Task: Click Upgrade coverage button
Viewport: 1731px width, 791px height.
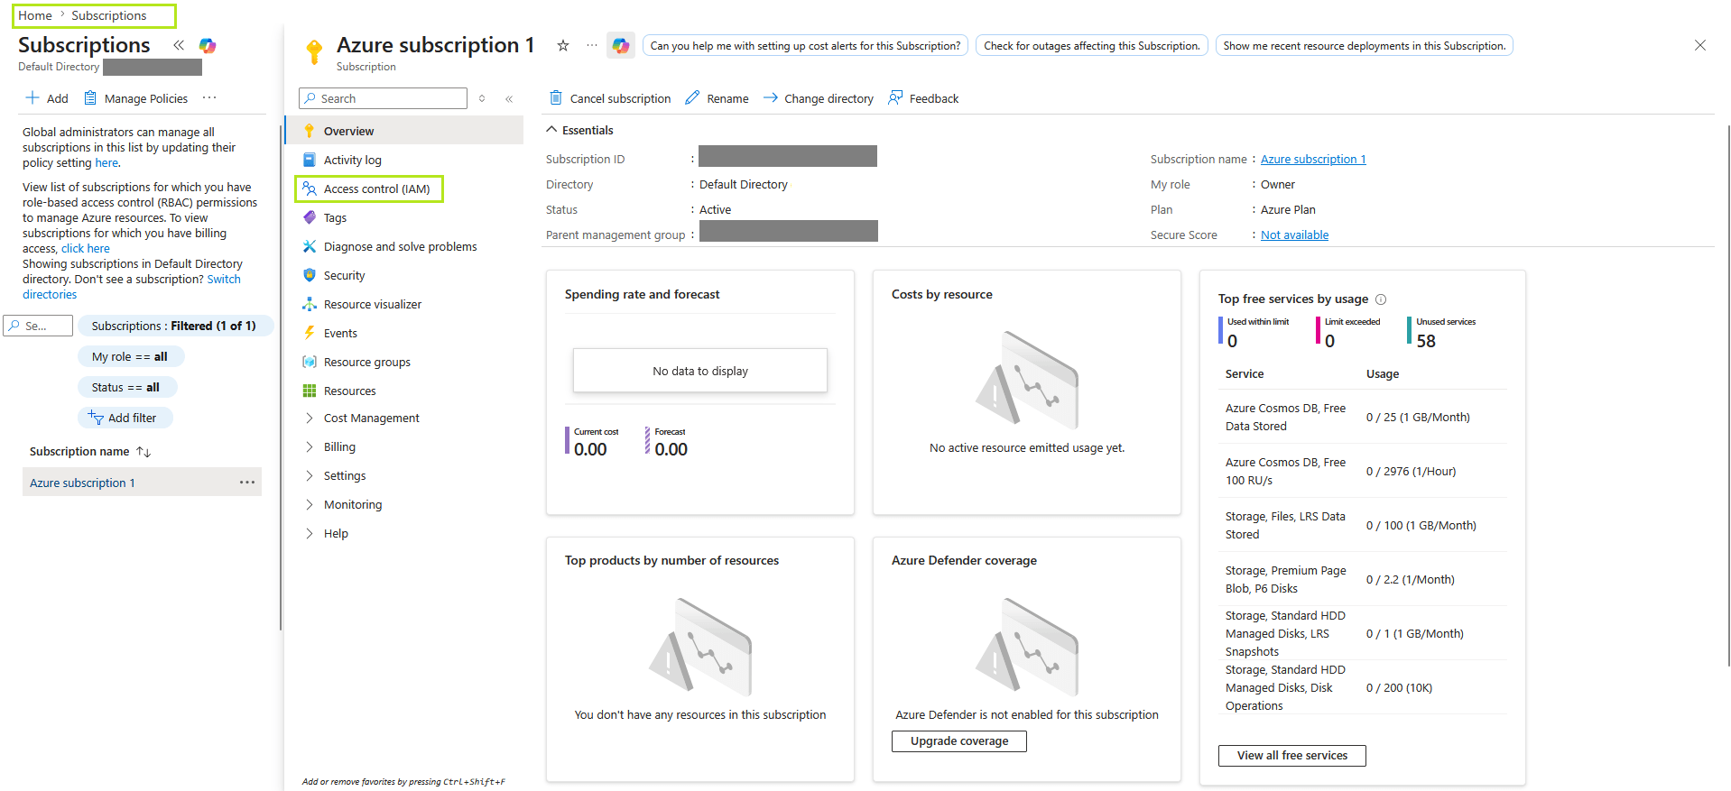Action: (959, 741)
